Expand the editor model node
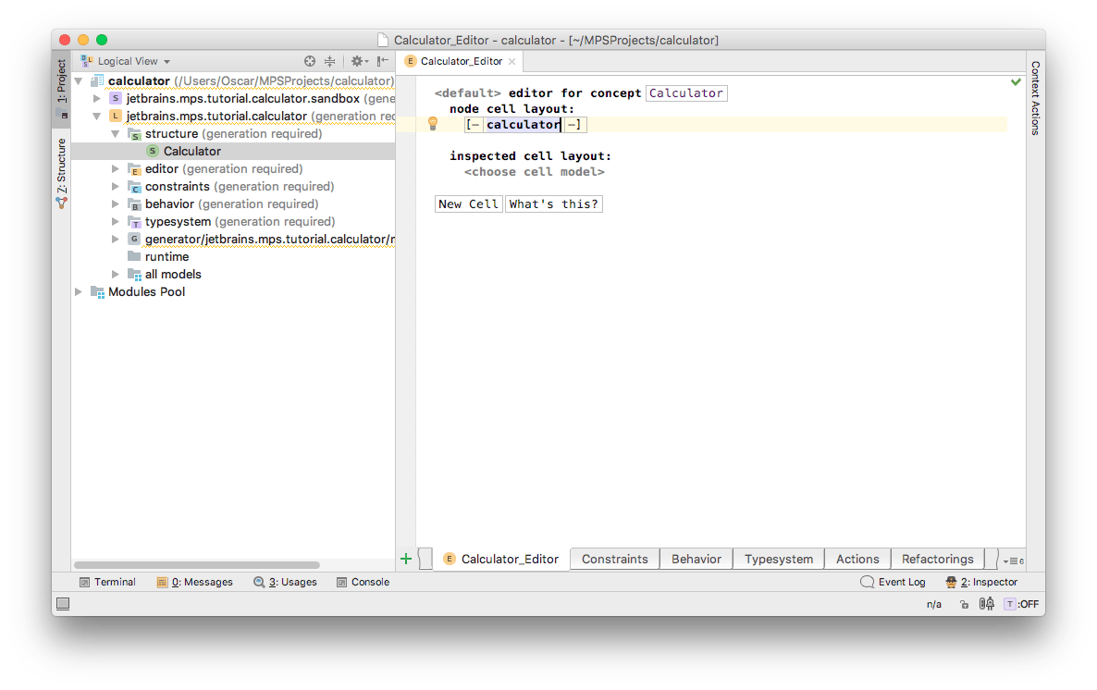Screen dimensions: 1097x690 pyautogui.click(x=116, y=169)
